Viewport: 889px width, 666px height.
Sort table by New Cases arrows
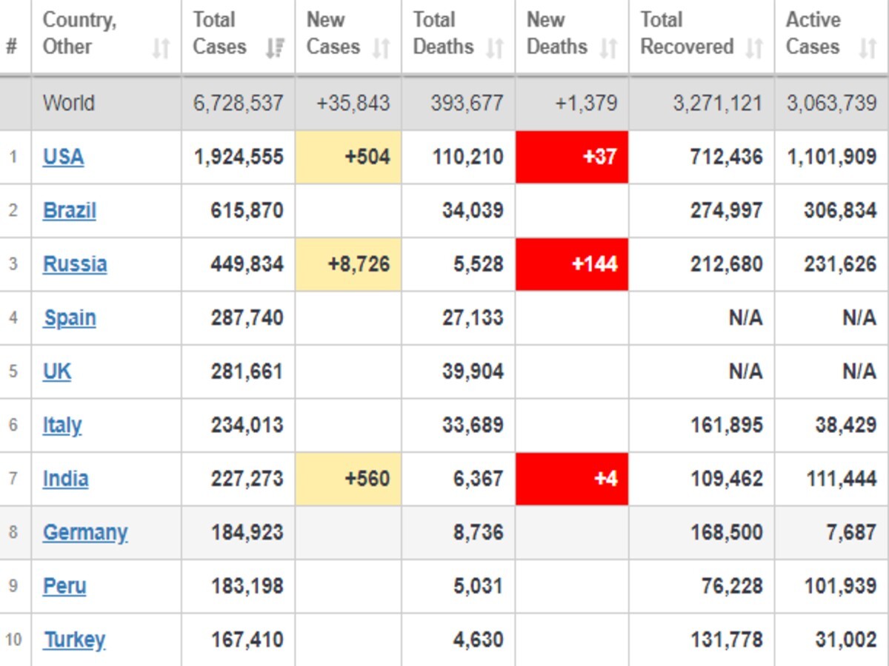click(x=381, y=49)
